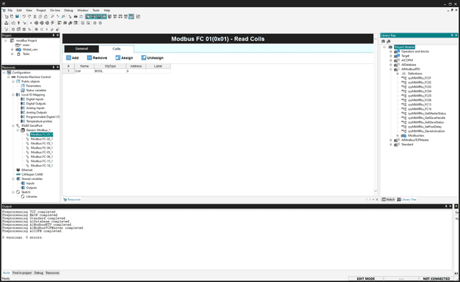The width and height of the screenshot is (460, 282).
Task: Click the editor scroll down arrow
Action: coord(376,191)
